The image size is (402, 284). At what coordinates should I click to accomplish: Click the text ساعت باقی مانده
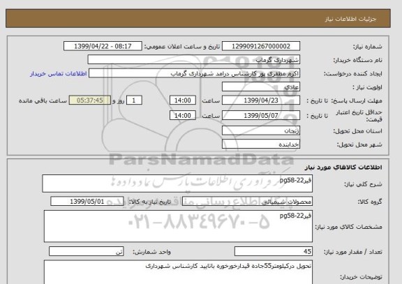click(43, 100)
